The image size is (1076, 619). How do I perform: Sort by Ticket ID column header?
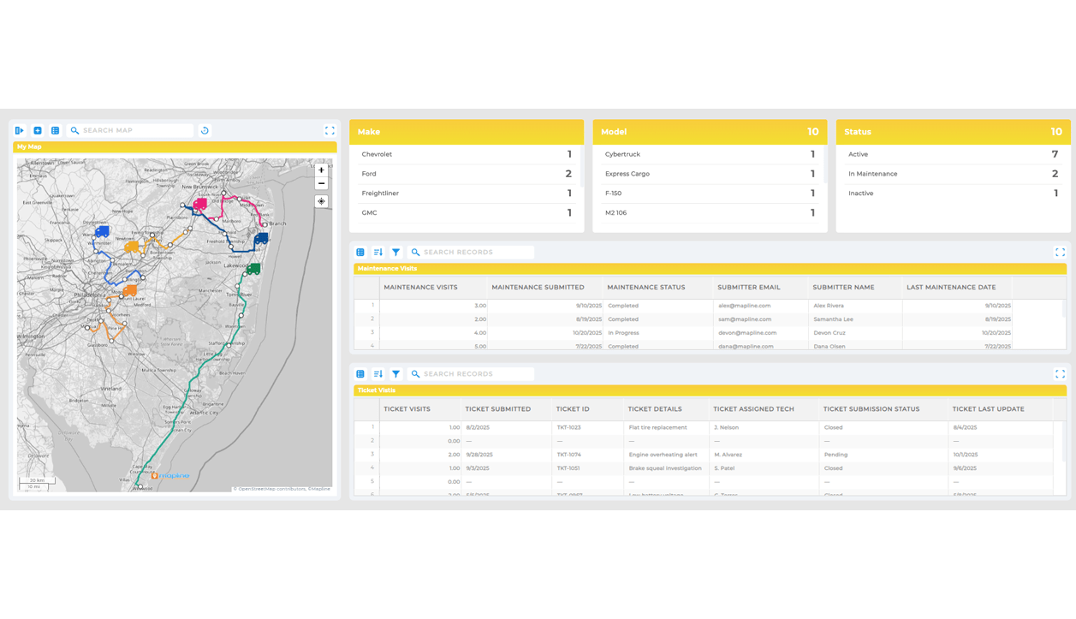(573, 409)
